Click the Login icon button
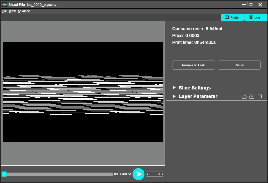 [x=256, y=17]
